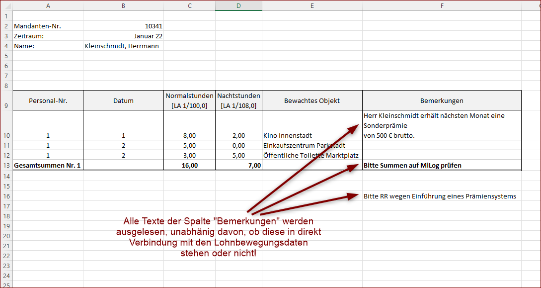Screen dimensions: 541x288
Task: Select row header 10
Action: pyautogui.click(x=6, y=125)
